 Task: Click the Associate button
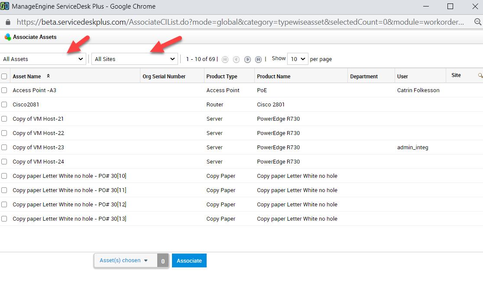pyautogui.click(x=189, y=260)
